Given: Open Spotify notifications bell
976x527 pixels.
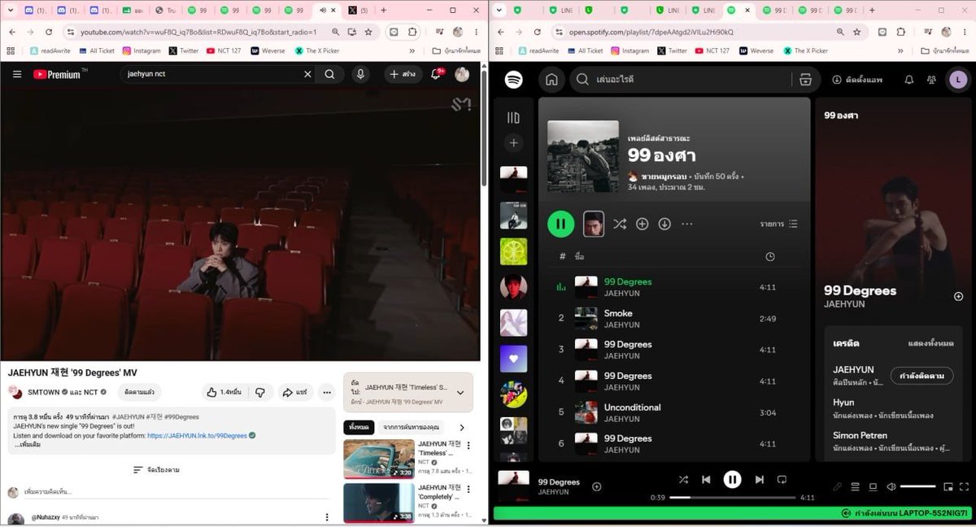Looking at the screenshot, I should point(909,80).
